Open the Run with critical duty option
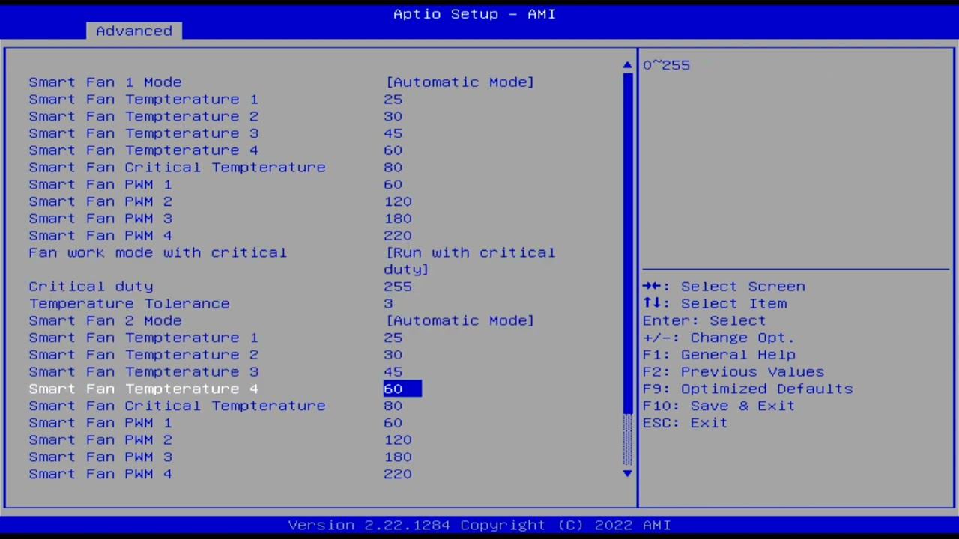This screenshot has height=539, width=959. point(470,261)
